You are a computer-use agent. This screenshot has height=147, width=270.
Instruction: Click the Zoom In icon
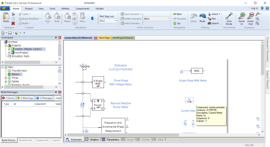(242, 17)
